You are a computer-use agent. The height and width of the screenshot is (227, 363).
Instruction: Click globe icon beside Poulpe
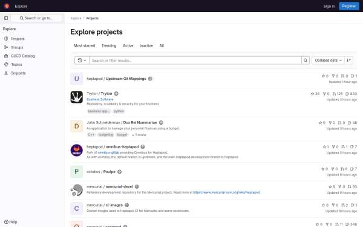[x=119, y=172]
